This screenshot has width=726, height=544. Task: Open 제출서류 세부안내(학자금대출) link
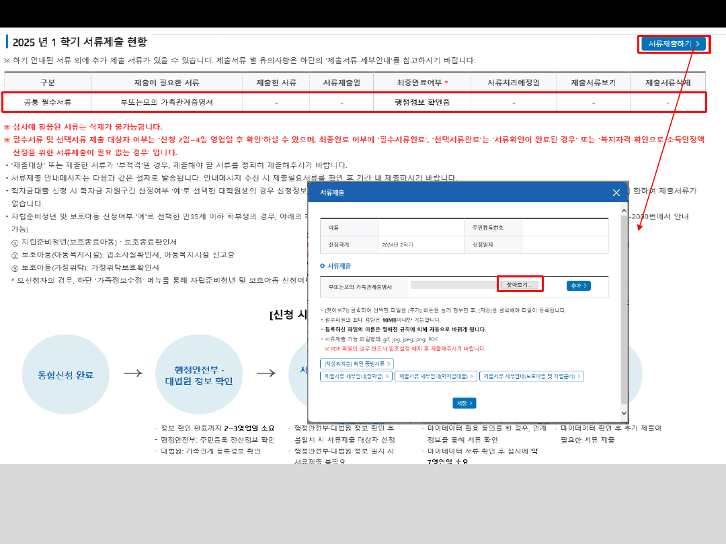click(x=436, y=377)
